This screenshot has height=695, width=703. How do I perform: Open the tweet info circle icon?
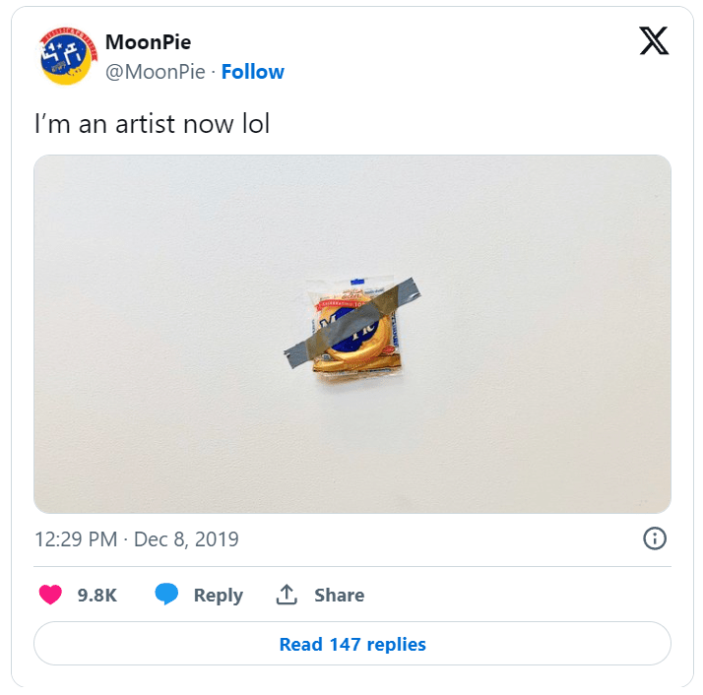pyautogui.click(x=655, y=538)
